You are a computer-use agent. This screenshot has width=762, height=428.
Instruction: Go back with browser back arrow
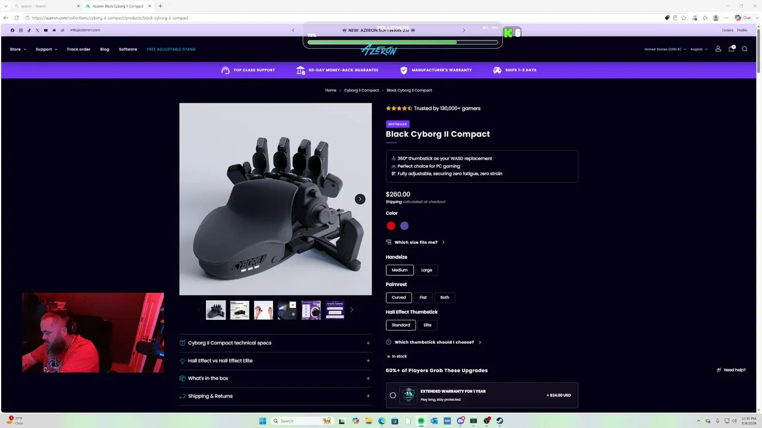(x=7, y=18)
